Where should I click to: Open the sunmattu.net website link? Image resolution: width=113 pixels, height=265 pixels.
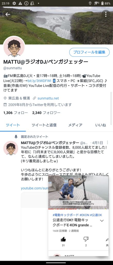pyautogui.click(x=48, y=98)
